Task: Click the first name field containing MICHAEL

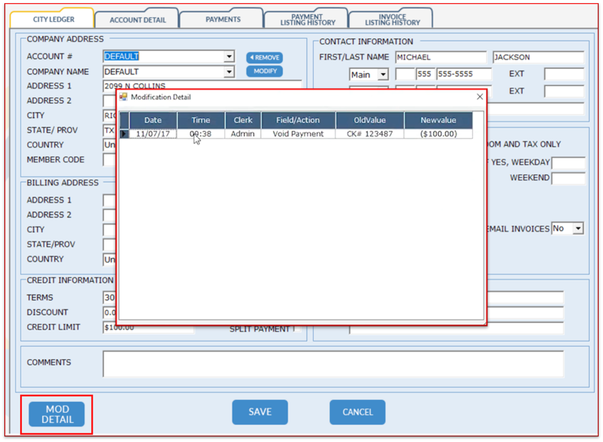Action: coord(440,57)
